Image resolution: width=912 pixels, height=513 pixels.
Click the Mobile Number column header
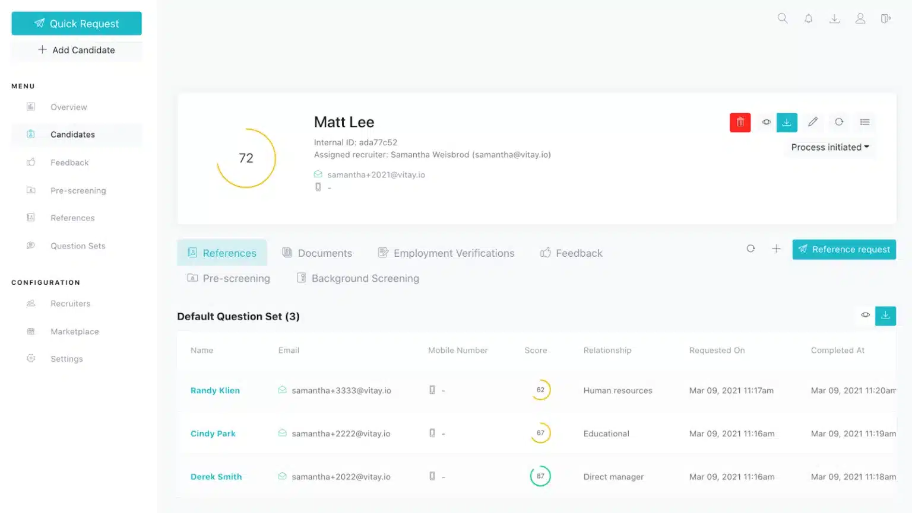point(458,351)
